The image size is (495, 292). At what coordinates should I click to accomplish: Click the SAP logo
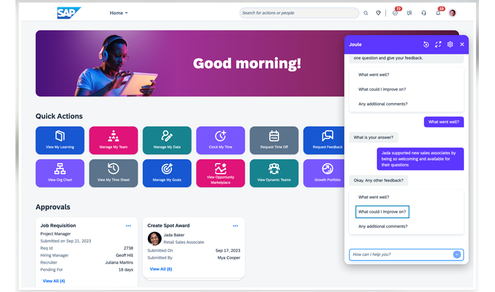69,13
